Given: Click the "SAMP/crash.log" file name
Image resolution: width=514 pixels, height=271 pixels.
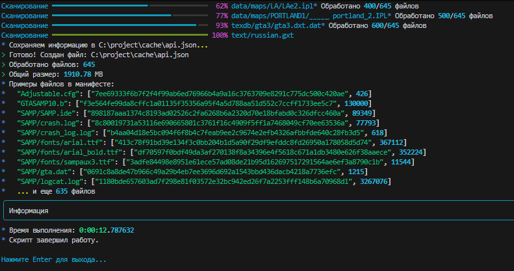Looking at the screenshot, I should coord(48,123).
